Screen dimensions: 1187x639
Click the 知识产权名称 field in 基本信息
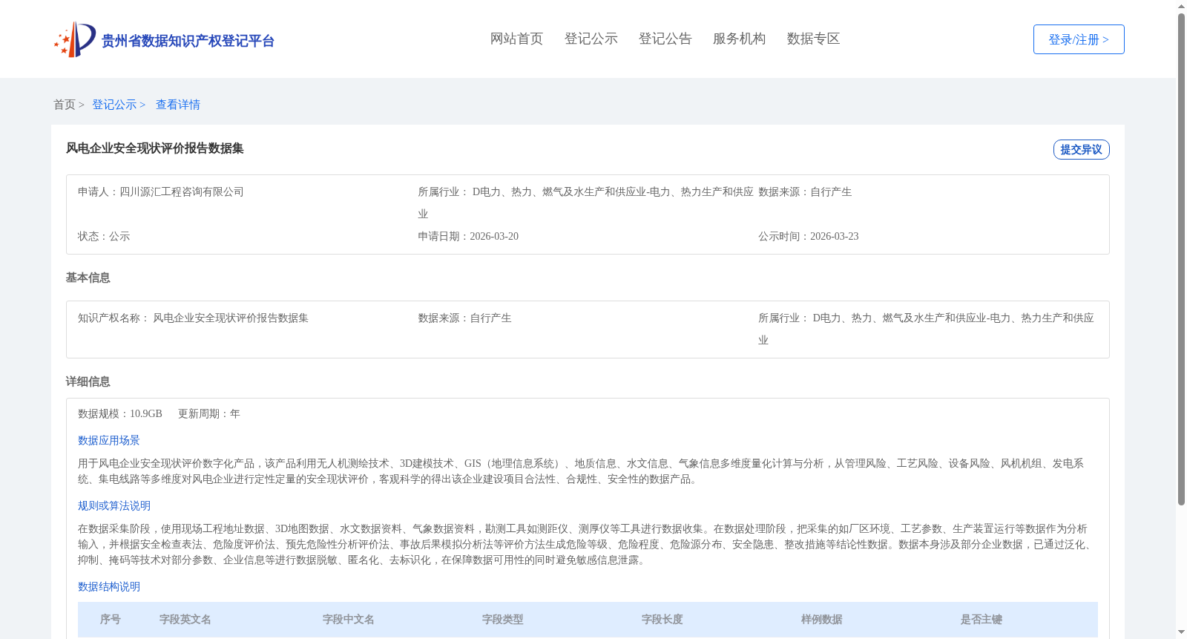click(193, 318)
